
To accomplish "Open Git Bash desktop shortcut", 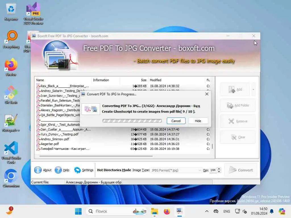I will pyautogui.click(x=11, y=95).
